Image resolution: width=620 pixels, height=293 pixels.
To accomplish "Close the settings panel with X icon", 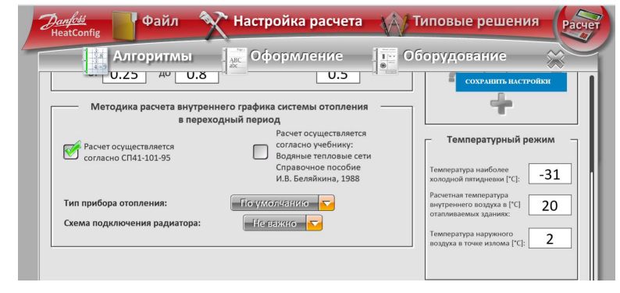I will pyautogui.click(x=555, y=60).
